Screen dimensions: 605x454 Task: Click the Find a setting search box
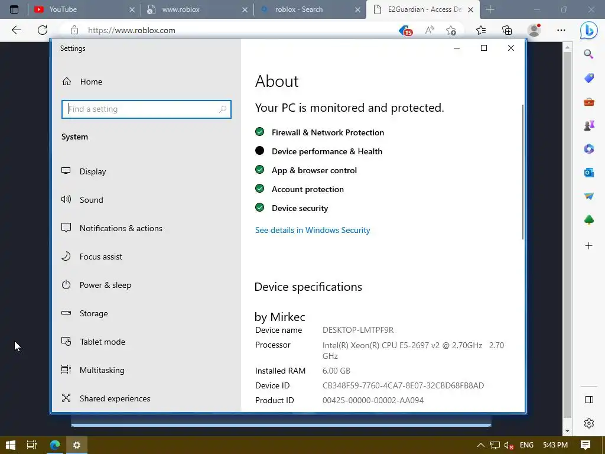click(x=147, y=109)
